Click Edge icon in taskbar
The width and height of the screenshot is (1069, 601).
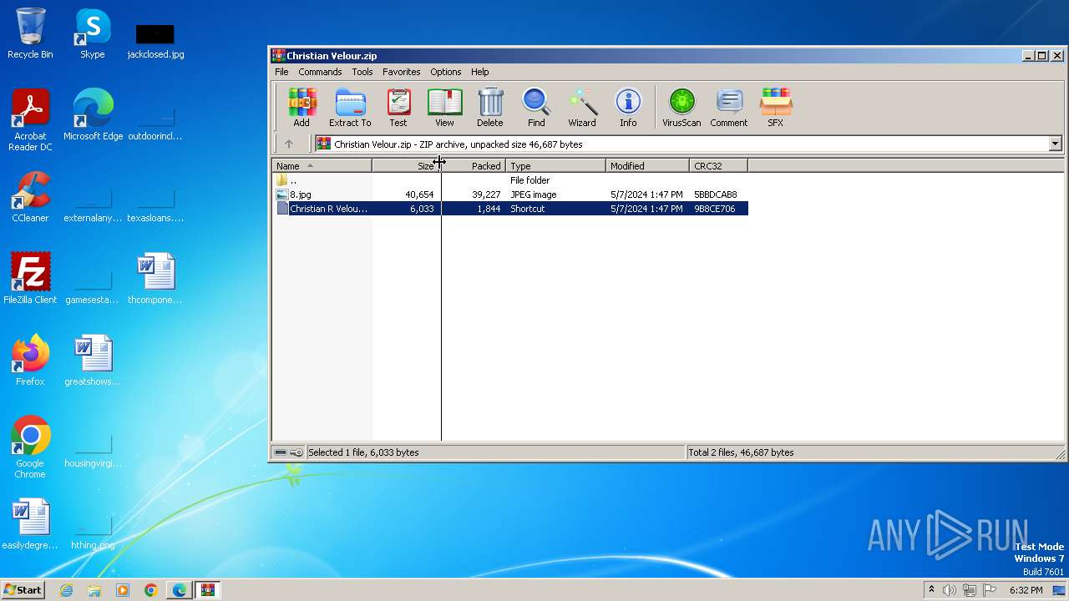pyautogui.click(x=180, y=590)
